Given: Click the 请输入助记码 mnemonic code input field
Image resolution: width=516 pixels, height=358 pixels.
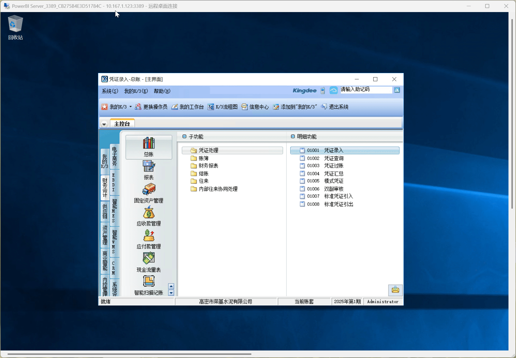Looking at the screenshot, I should pyautogui.click(x=366, y=90).
